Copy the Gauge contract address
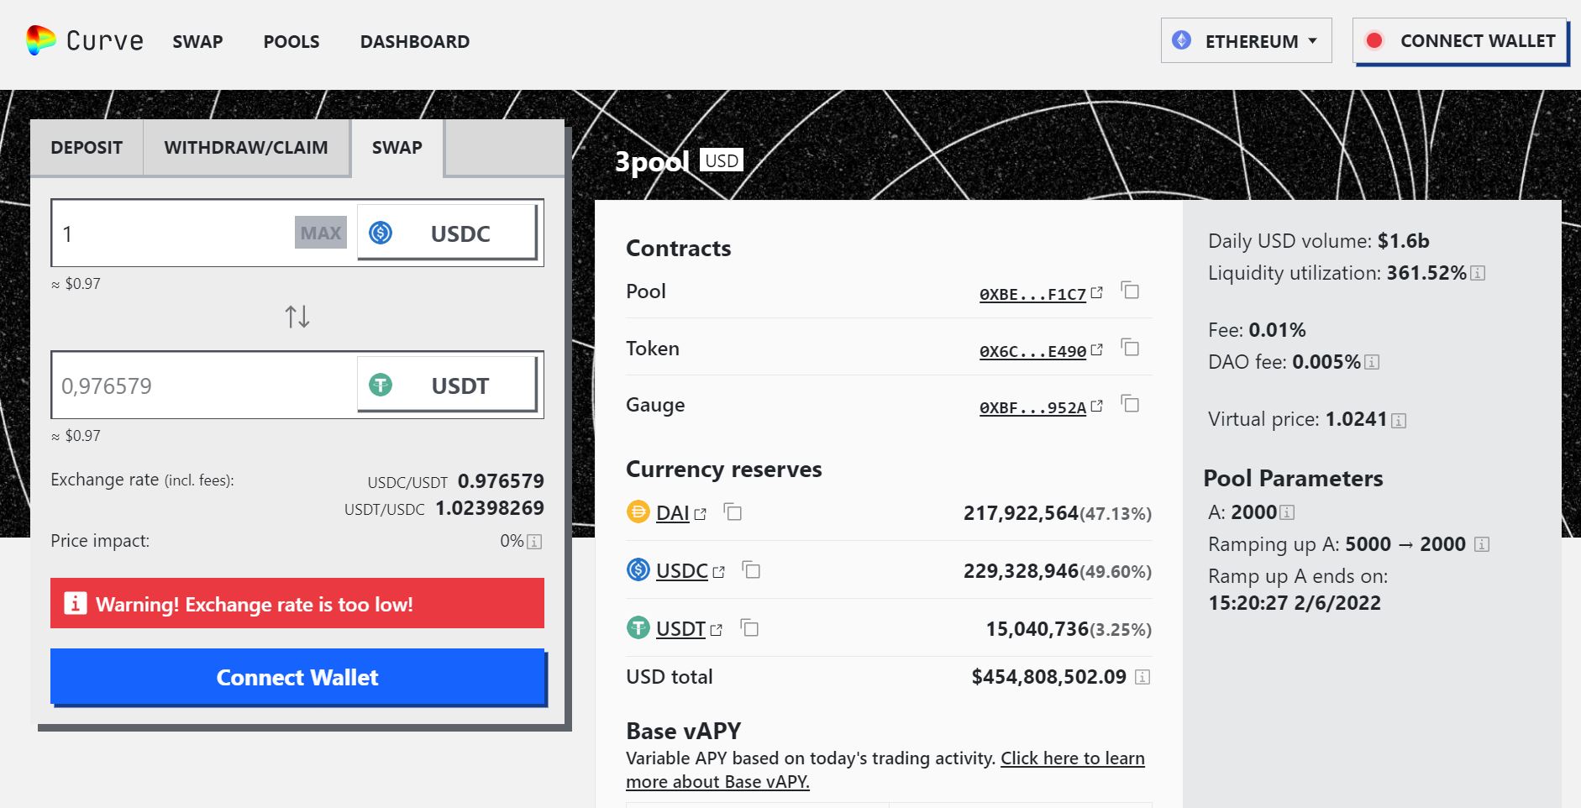1581x808 pixels. click(1131, 404)
